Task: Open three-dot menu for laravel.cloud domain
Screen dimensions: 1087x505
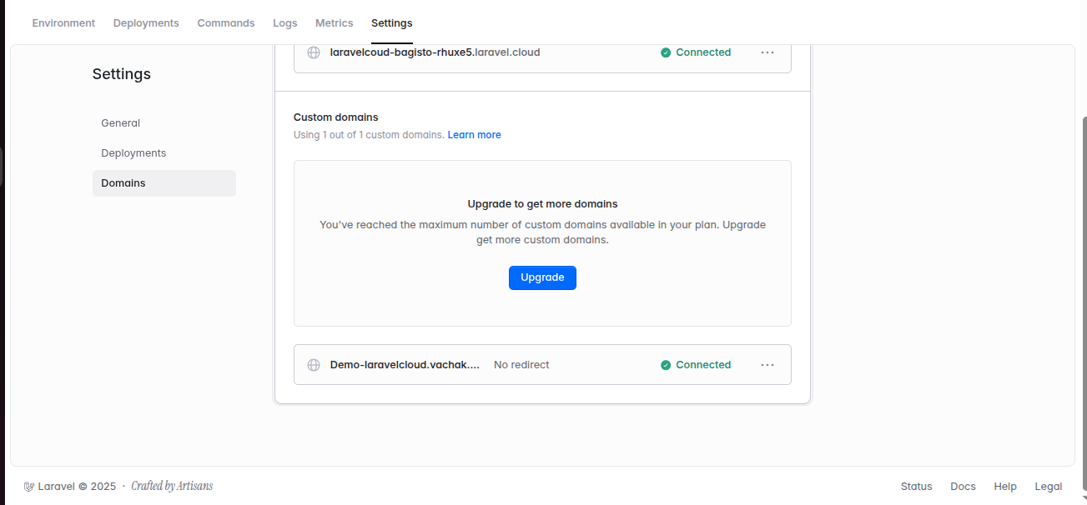Action: click(x=767, y=52)
